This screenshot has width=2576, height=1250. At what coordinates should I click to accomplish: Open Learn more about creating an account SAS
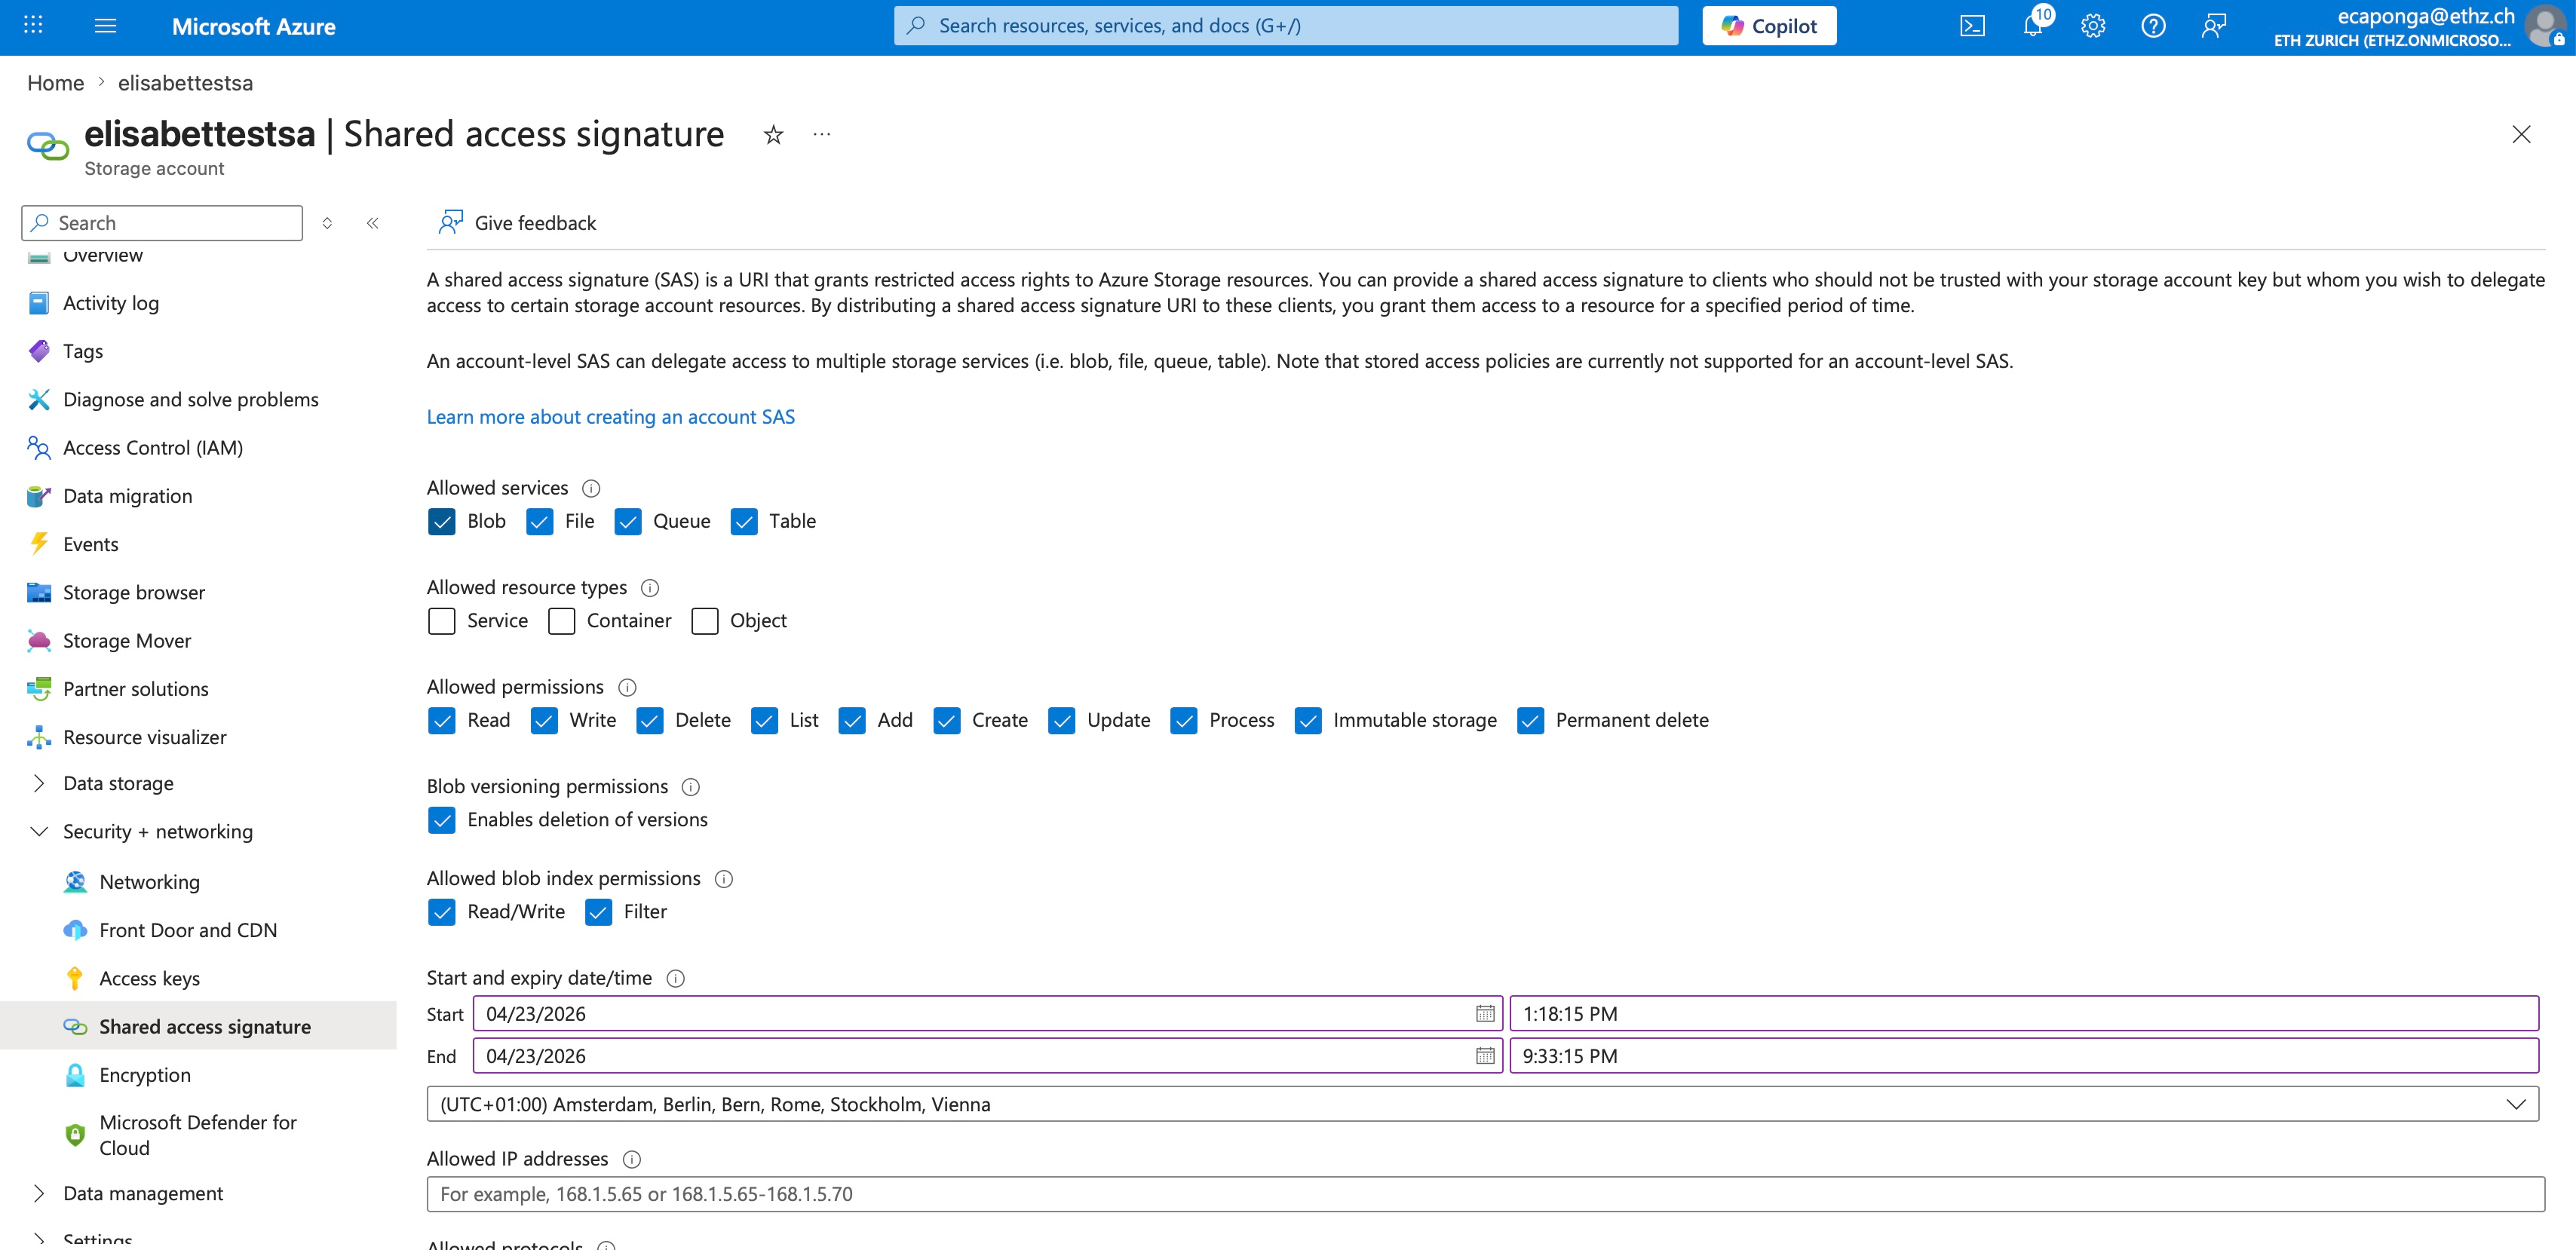coord(611,417)
